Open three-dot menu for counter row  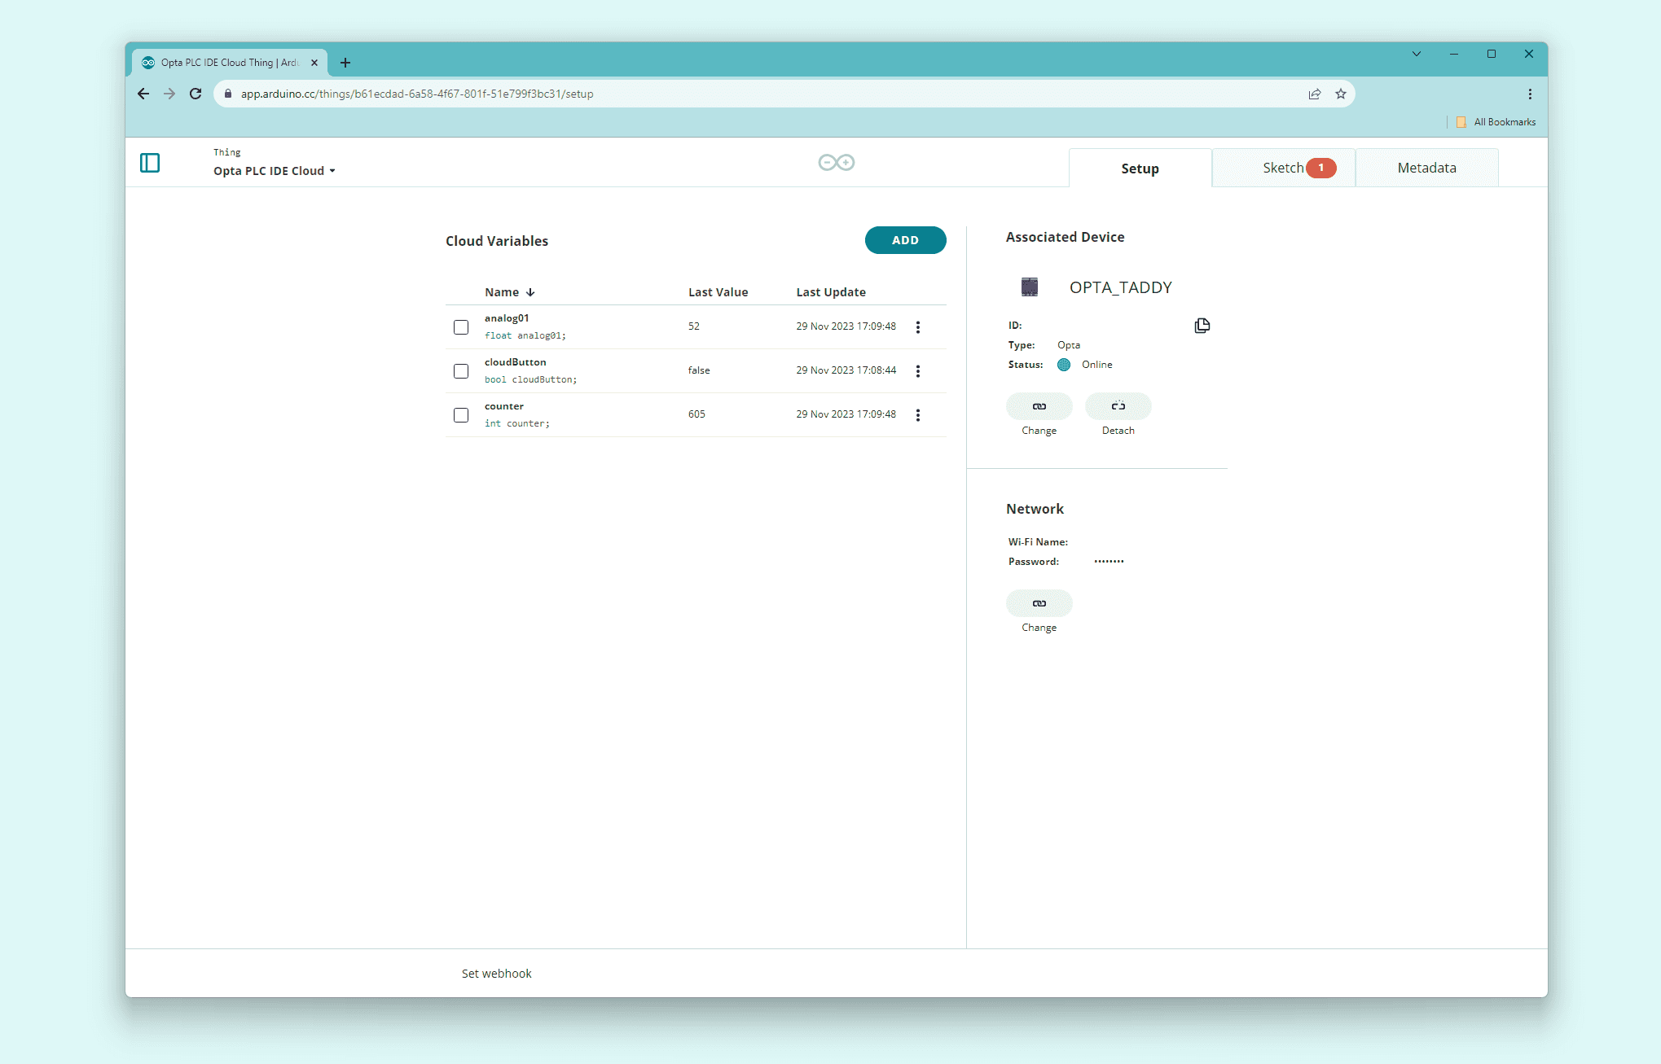(917, 415)
